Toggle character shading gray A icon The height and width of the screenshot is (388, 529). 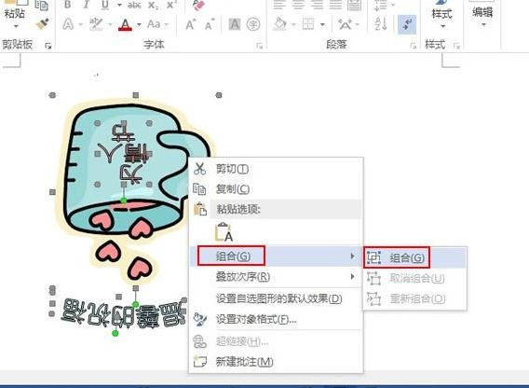[235, 24]
